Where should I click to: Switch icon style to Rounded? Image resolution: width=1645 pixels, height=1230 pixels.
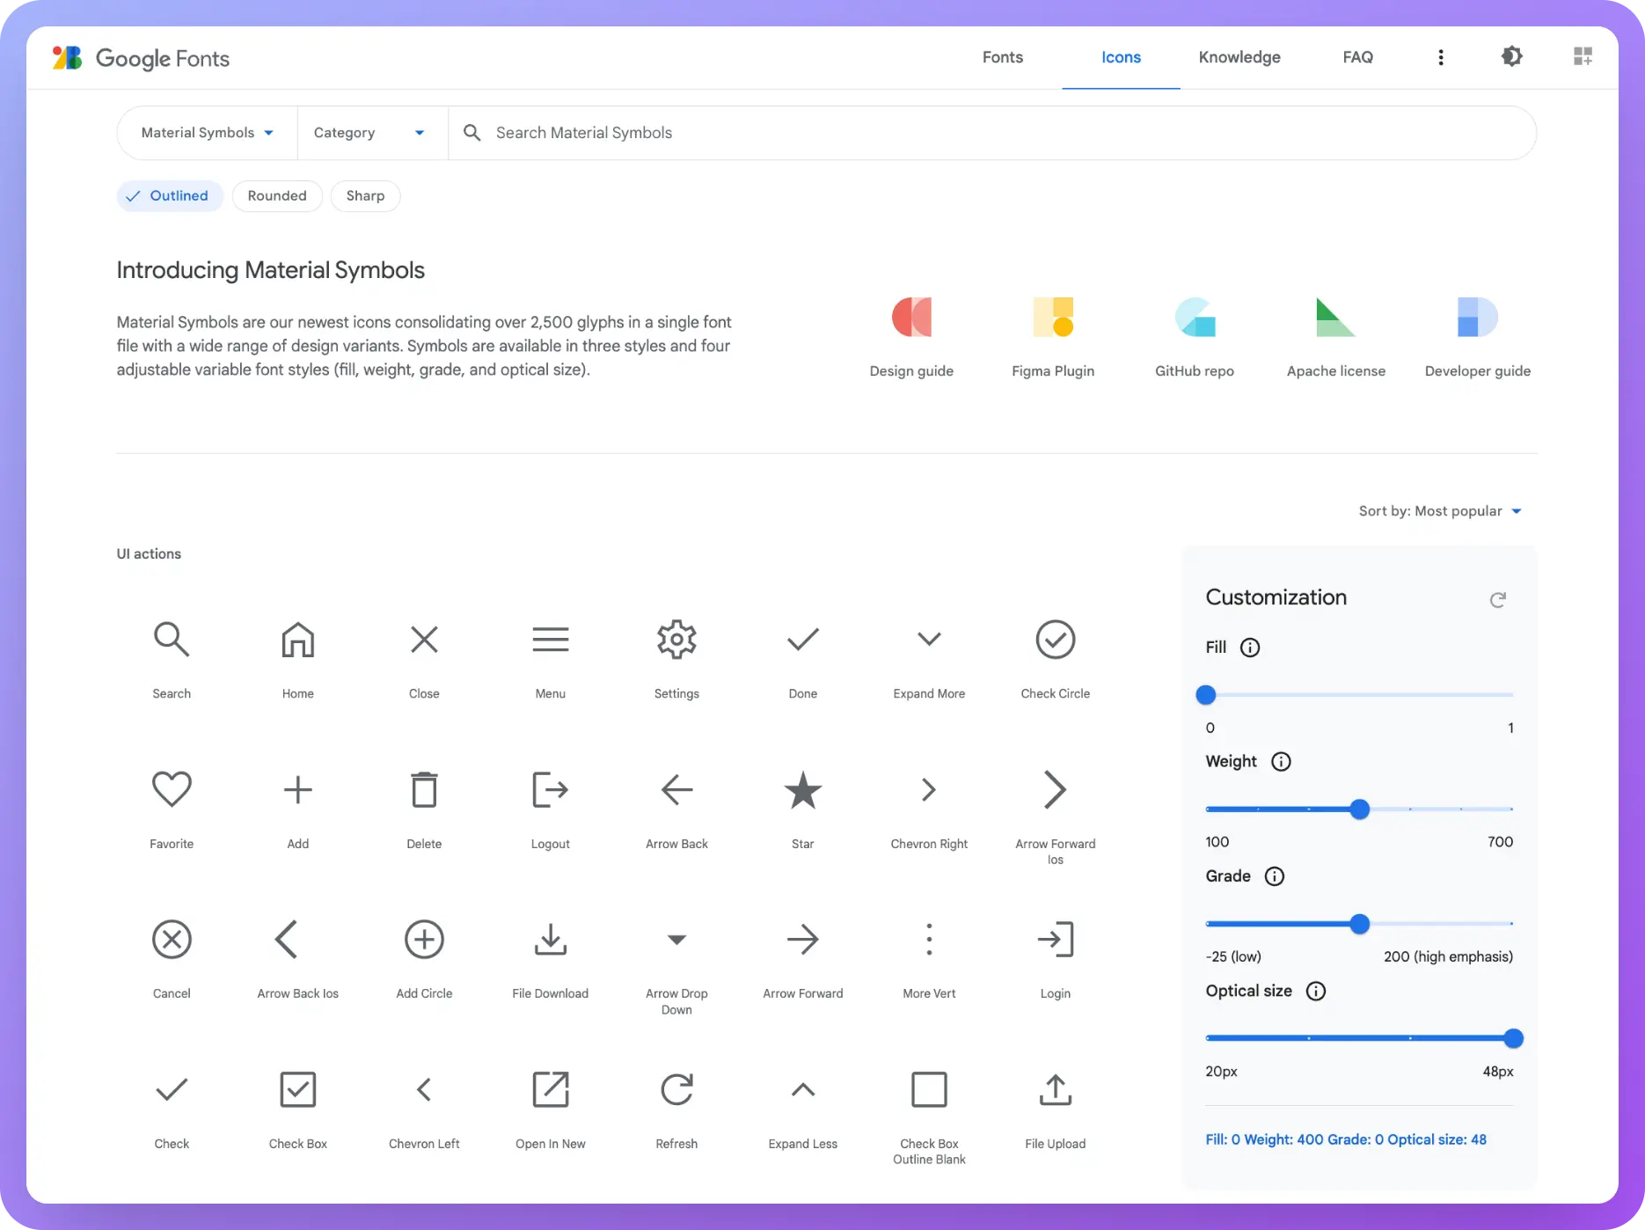click(x=277, y=196)
